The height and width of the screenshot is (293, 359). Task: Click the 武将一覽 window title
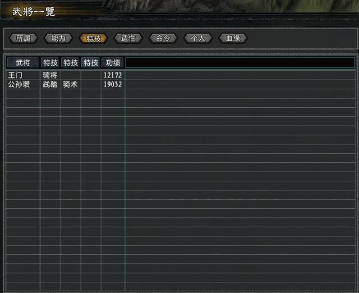34,11
